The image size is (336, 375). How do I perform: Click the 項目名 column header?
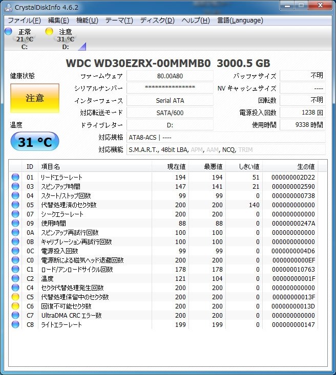[95, 166]
